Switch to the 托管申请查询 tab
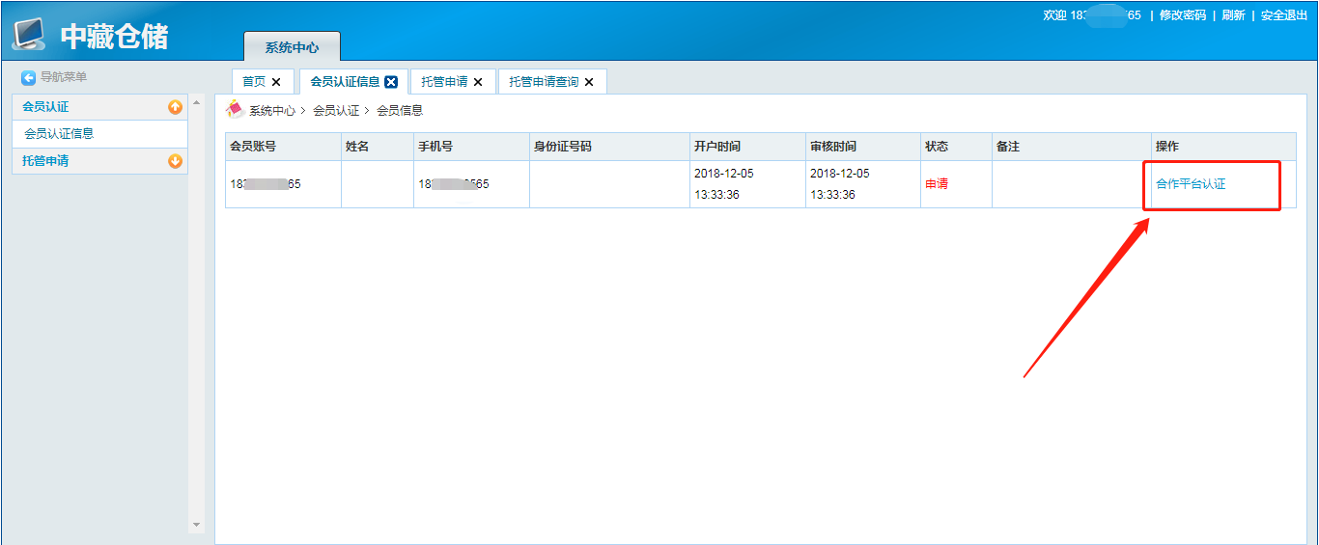1319x545 pixels. pyautogui.click(x=544, y=82)
